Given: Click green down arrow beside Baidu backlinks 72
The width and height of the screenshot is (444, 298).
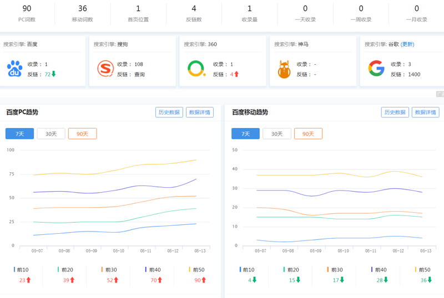Looking at the screenshot, I should click(54, 74).
